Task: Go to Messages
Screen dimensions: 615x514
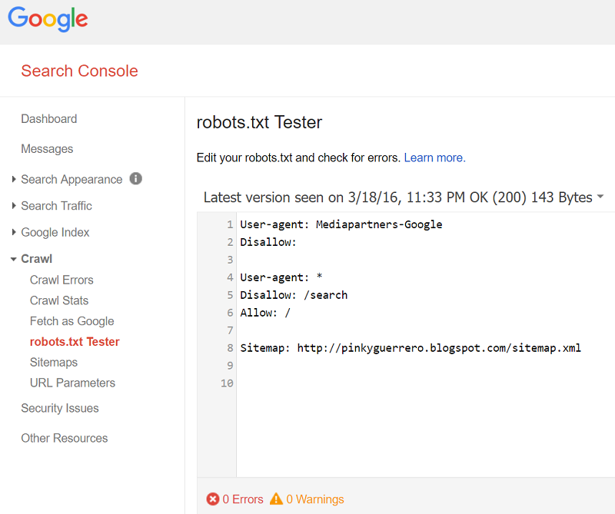Action: pos(47,149)
